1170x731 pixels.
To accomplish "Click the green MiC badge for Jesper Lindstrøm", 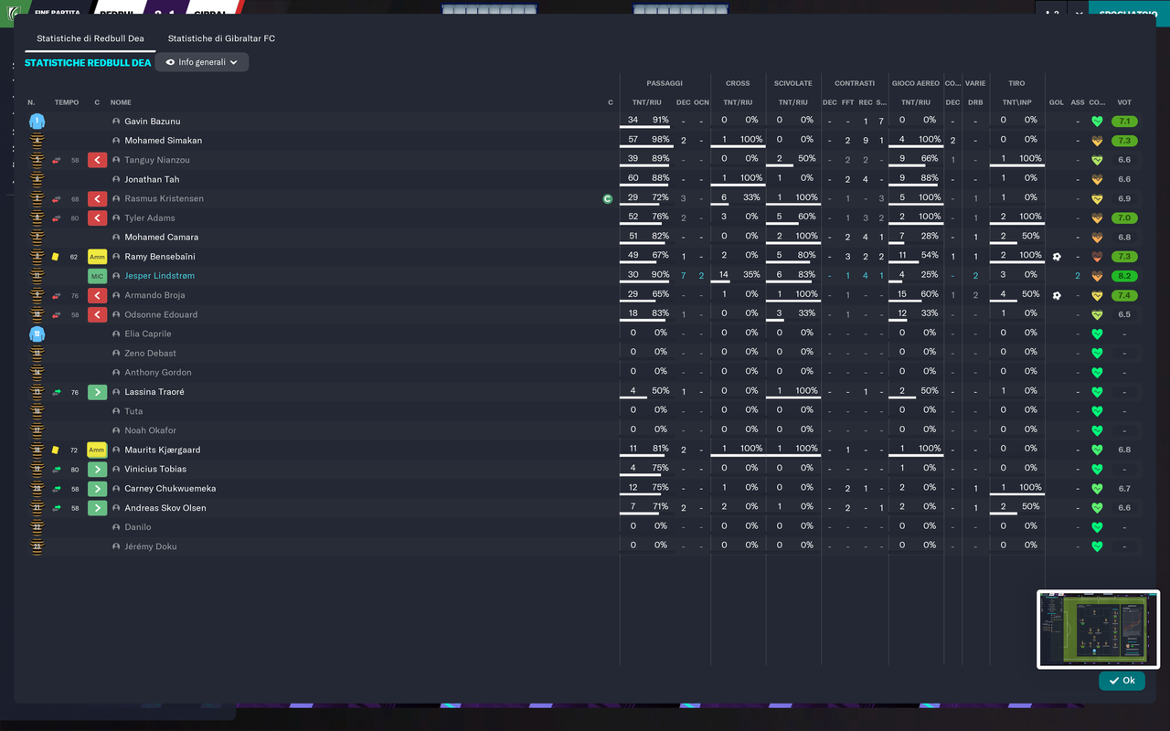I will coord(97,276).
